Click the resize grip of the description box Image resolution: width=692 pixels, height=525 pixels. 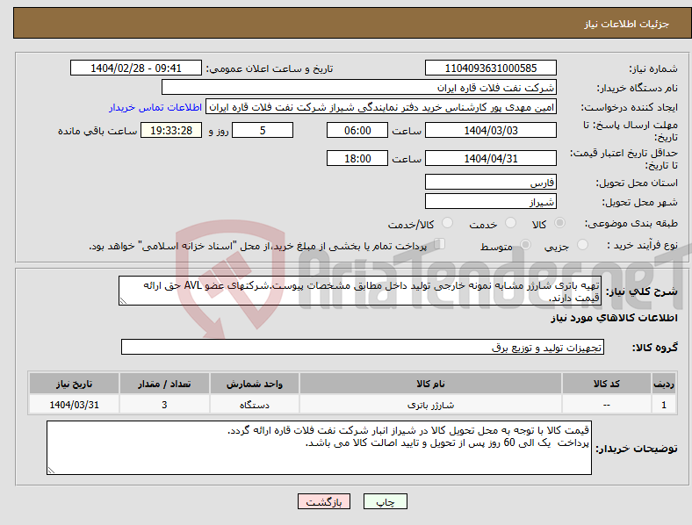(x=123, y=301)
